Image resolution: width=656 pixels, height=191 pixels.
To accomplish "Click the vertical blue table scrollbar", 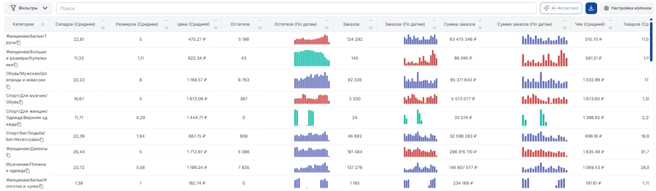I will coord(651,39).
